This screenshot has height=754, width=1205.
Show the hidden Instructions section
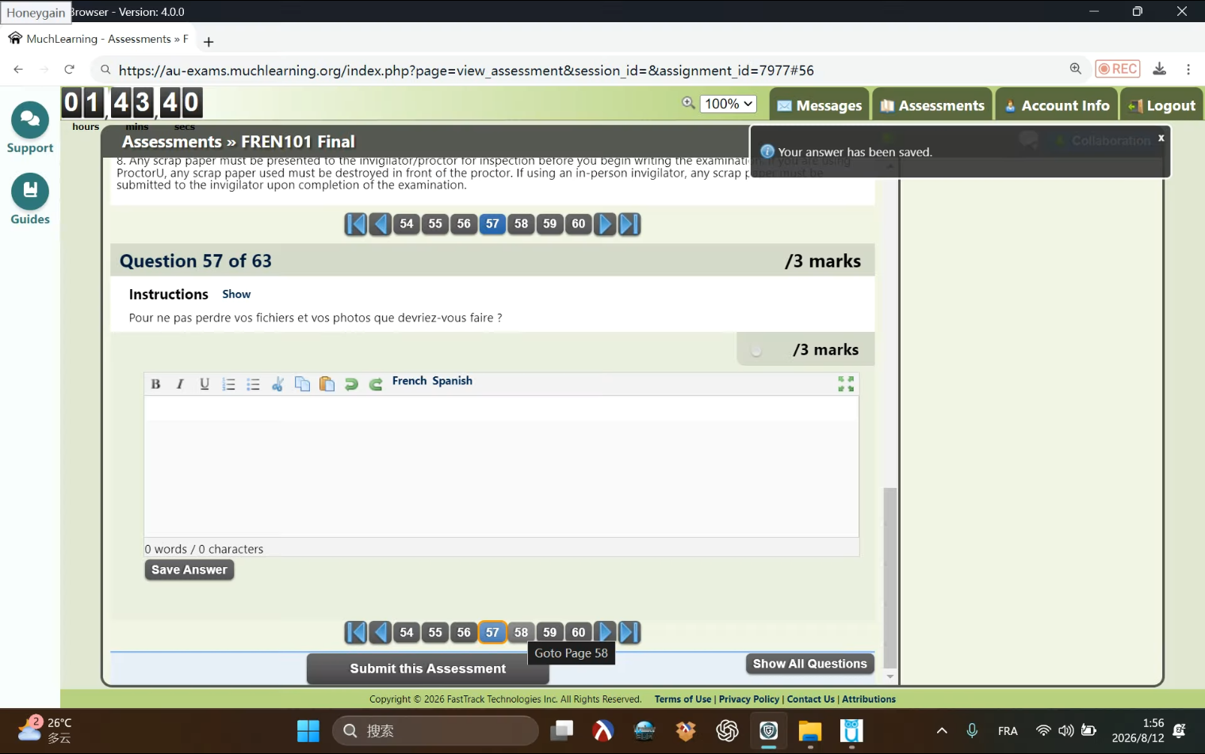pyautogui.click(x=236, y=294)
